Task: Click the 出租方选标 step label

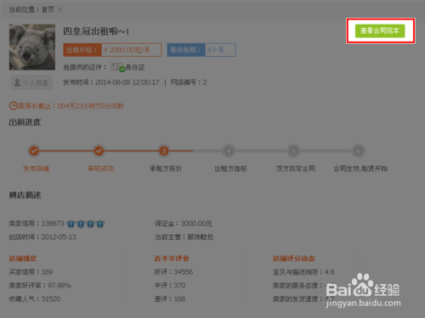Action: tap(230, 169)
